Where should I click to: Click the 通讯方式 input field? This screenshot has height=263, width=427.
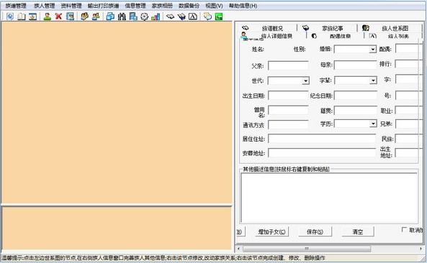[288, 124]
